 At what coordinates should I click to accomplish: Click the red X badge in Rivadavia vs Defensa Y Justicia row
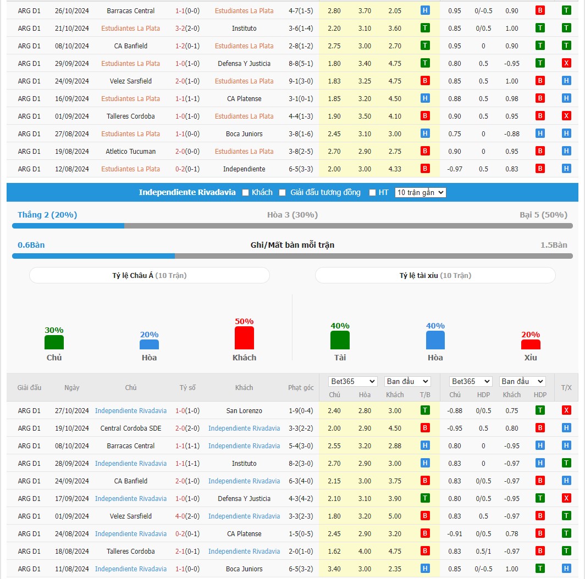pos(566,498)
